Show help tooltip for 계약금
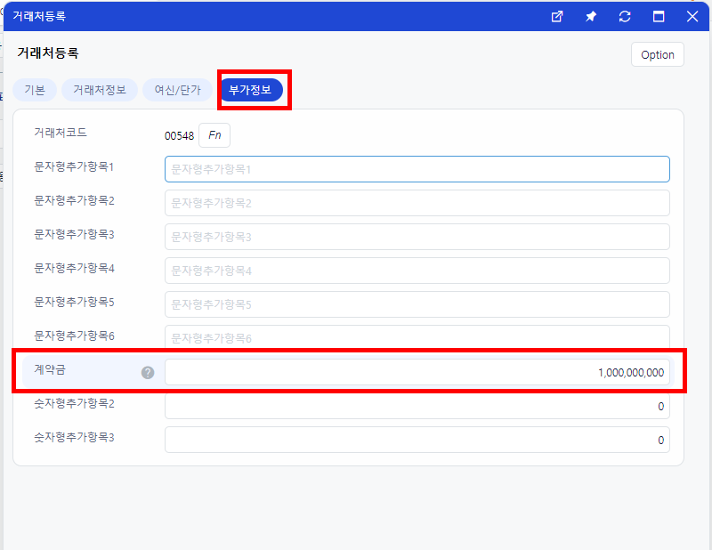The width and height of the screenshot is (712, 550). pyautogui.click(x=148, y=372)
